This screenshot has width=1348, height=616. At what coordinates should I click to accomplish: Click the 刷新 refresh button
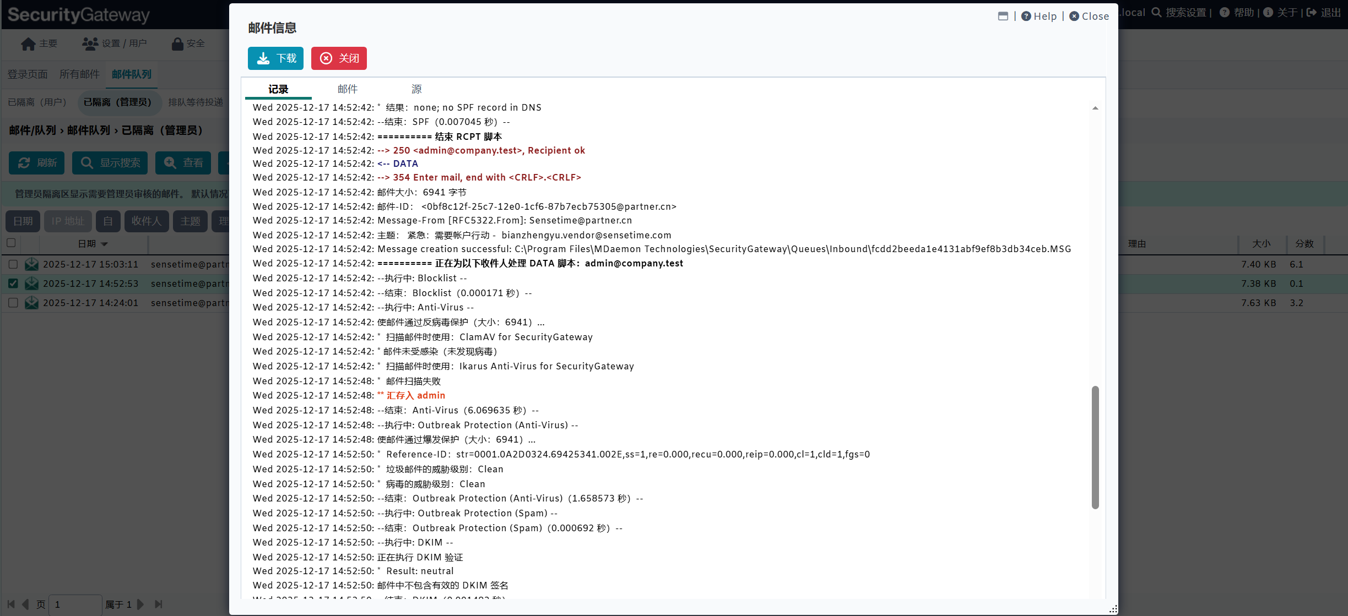point(37,163)
